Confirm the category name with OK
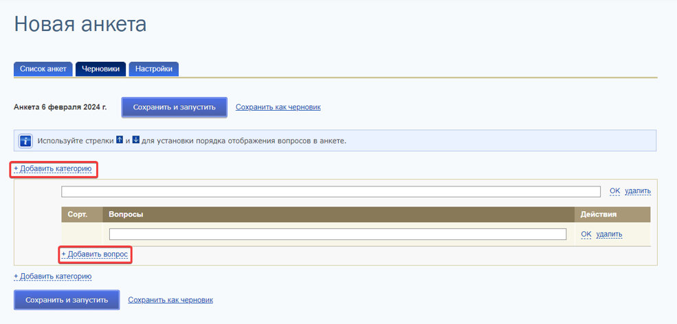Viewport: 677px width, 324px height. click(614, 191)
